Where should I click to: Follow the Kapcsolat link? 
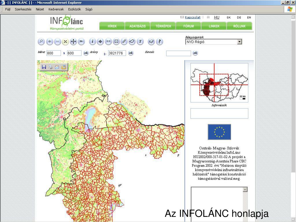(x=193, y=17)
